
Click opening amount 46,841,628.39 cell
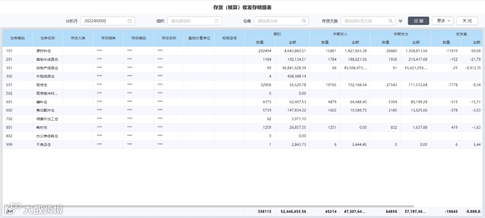tap(292, 68)
